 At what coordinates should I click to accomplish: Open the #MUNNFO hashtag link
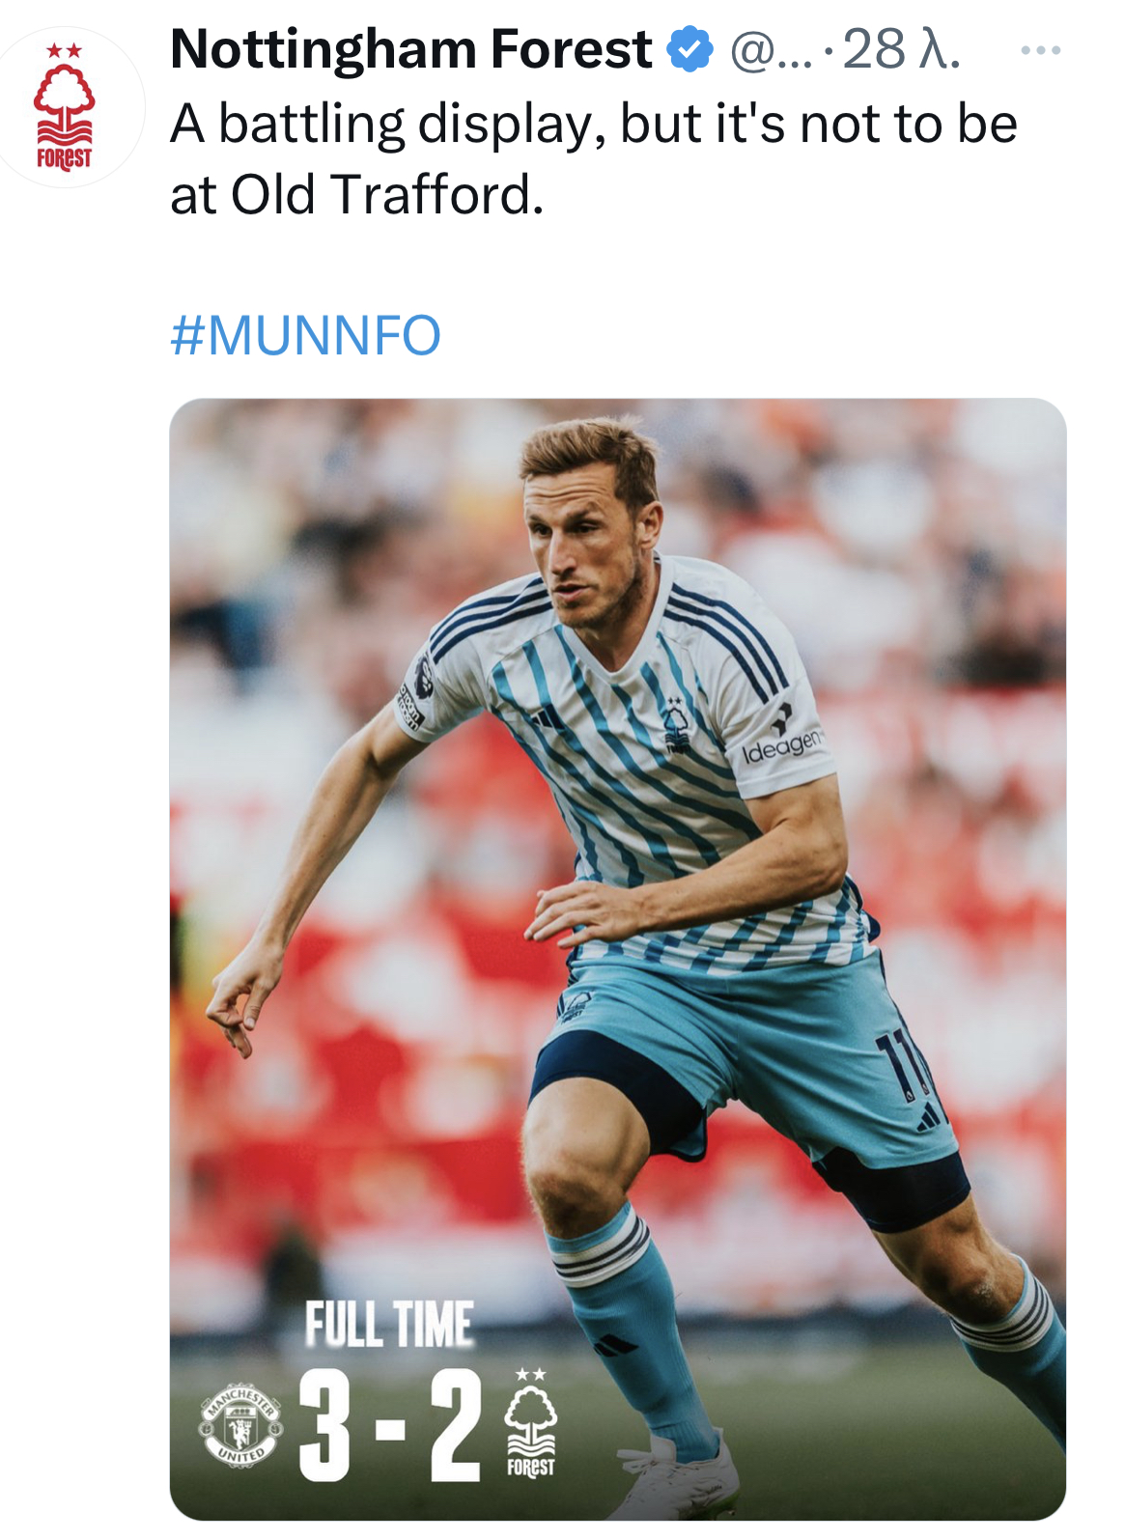[x=305, y=335]
